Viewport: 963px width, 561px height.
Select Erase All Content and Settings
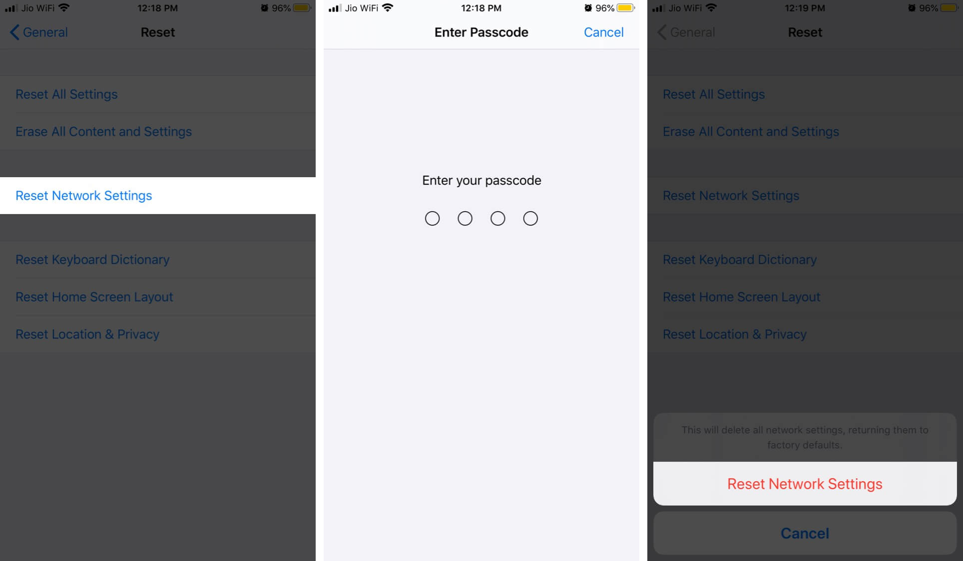pyautogui.click(x=103, y=132)
